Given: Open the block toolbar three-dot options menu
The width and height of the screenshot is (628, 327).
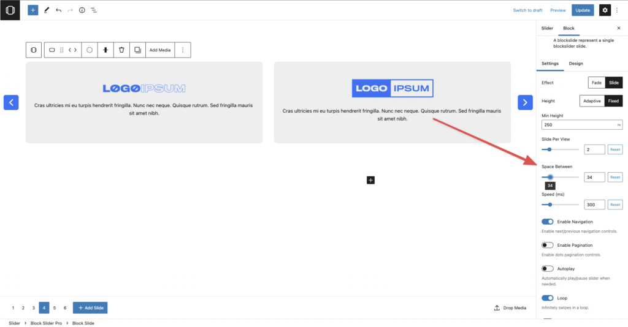Looking at the screenshot, I should coord(183,50).
